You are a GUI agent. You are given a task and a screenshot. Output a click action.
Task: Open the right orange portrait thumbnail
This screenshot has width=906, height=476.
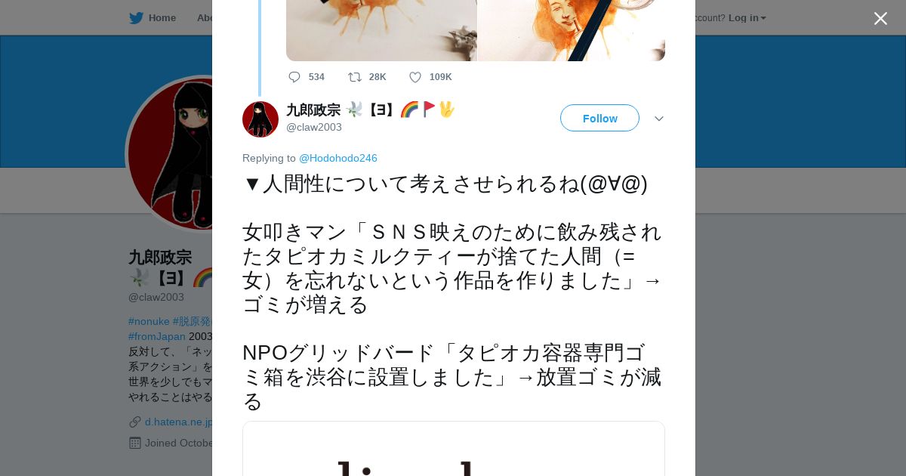(572, 30)
